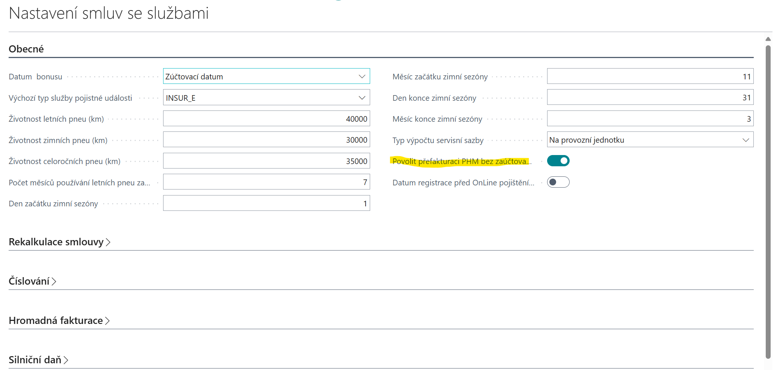Viewport: 774px width, 370px height.
Task: Disable Povolit přefakturaci PHM toggle
Action: click(x=558, y=161)
